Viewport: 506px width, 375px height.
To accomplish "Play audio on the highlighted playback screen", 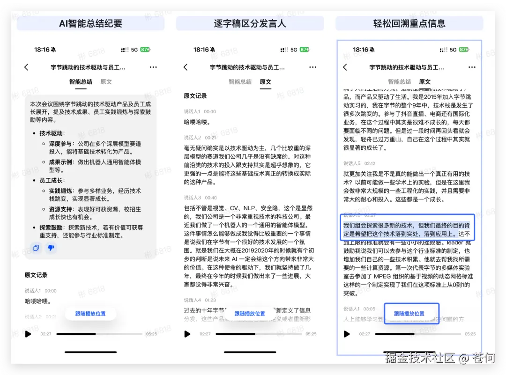I will click(x=347, y=334).
